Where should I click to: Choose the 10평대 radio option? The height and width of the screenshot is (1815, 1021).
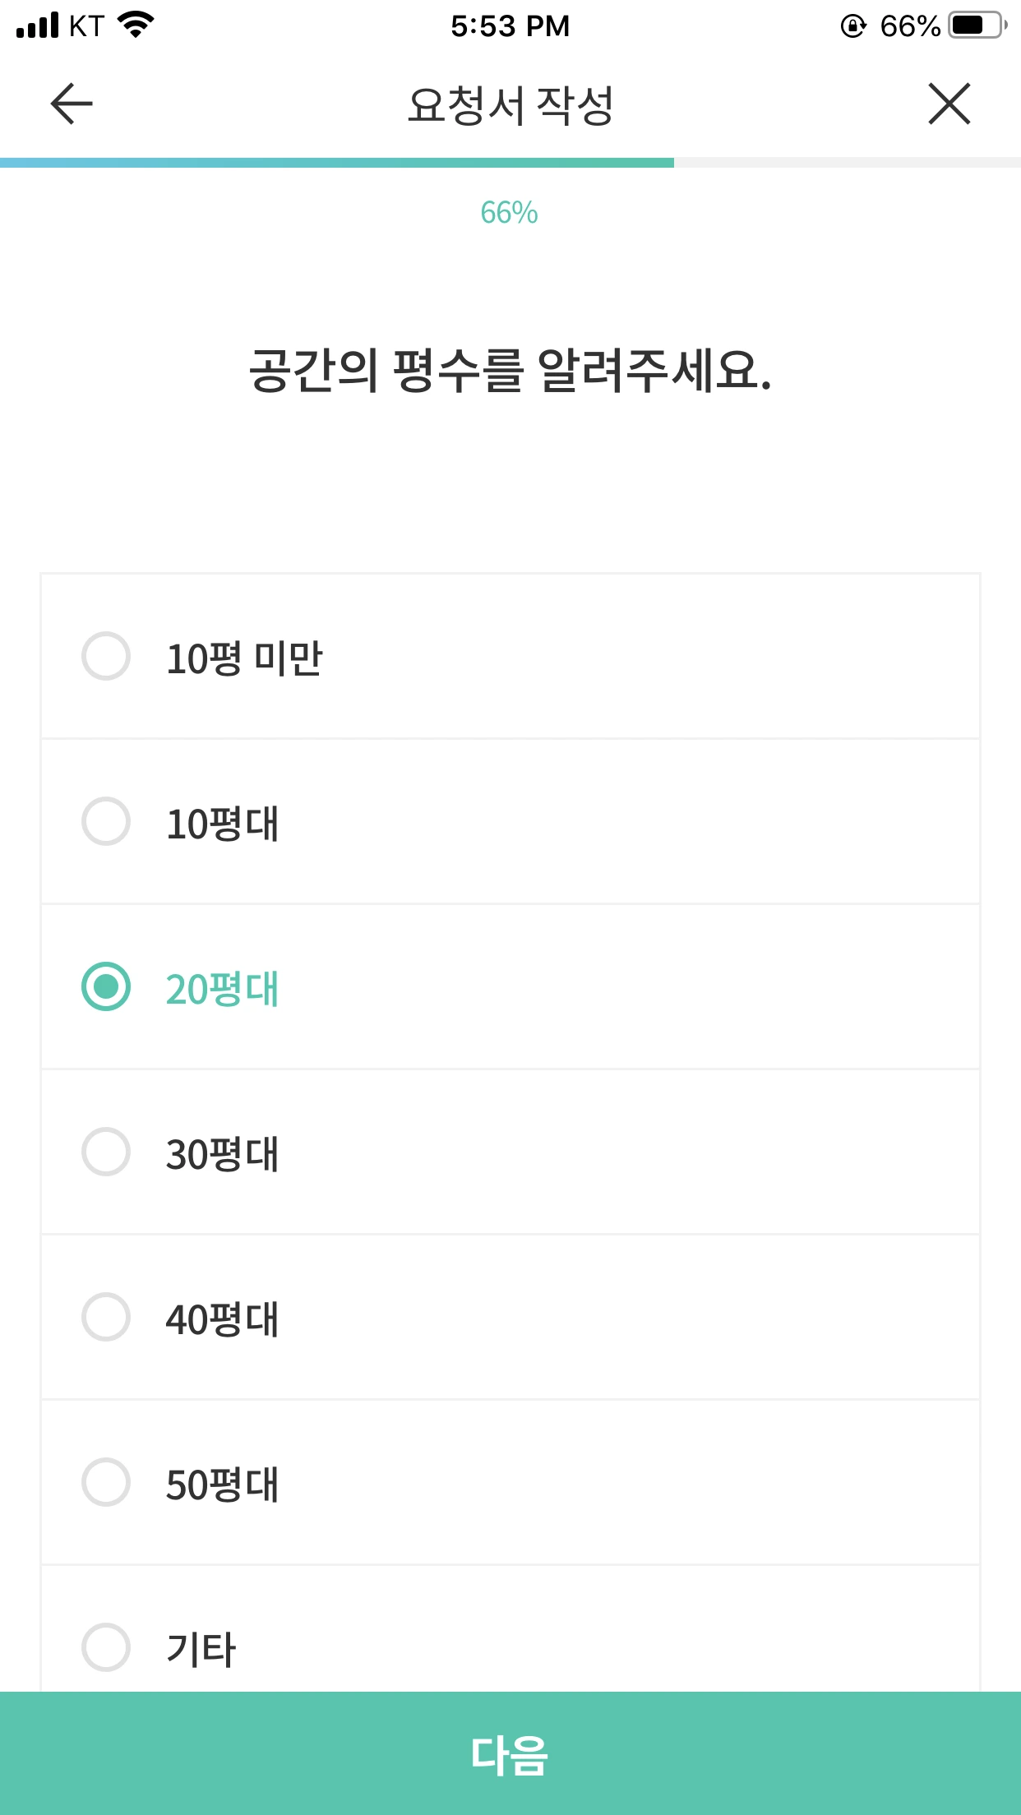point(106,821)
